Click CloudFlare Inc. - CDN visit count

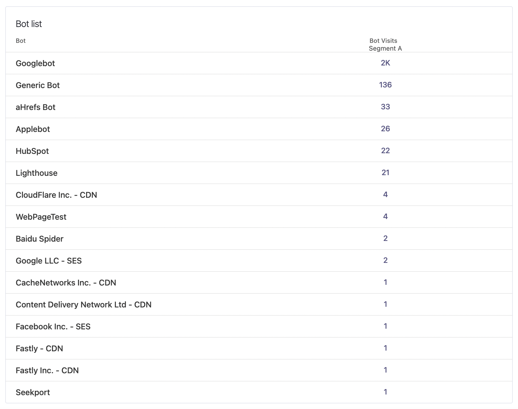[385, 195]
